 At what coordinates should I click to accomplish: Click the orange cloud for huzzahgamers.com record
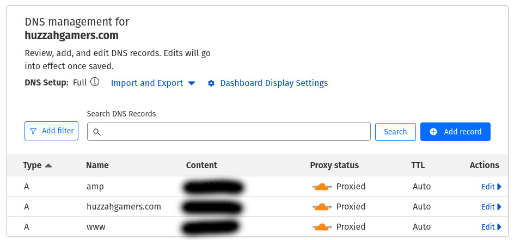tap(322, 207)
